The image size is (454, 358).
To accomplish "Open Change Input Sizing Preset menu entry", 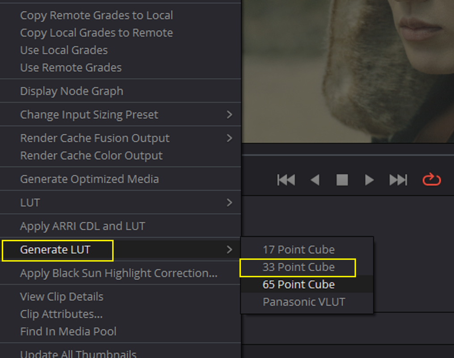I will point(121,115).
